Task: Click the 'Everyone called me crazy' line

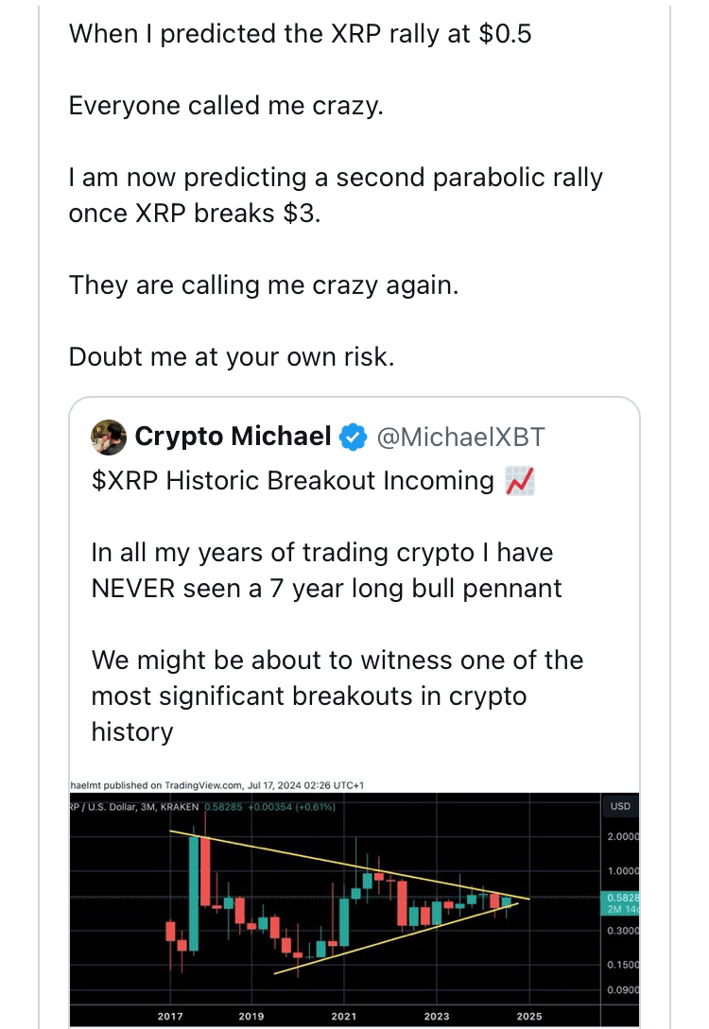Action: point(226,105)
